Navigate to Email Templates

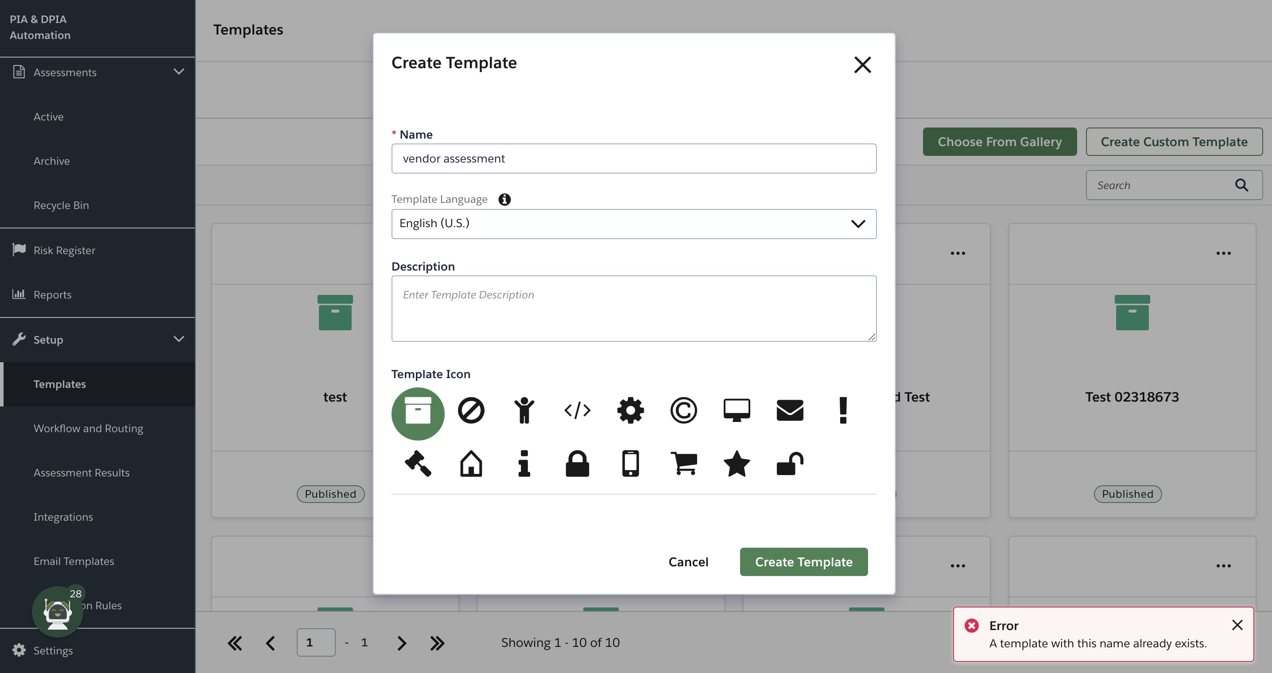click(73, 561)
